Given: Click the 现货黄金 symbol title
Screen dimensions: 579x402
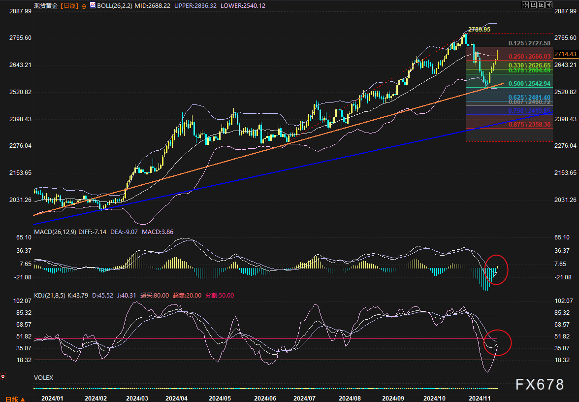Looking at the screenshot, I should [x=45, y=6].
